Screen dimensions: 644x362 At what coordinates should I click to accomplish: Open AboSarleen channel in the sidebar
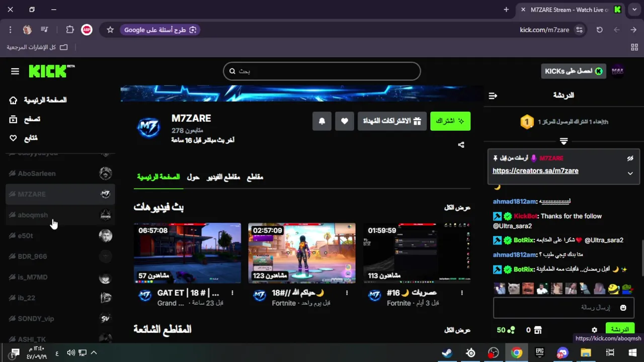tap(60, 173)
